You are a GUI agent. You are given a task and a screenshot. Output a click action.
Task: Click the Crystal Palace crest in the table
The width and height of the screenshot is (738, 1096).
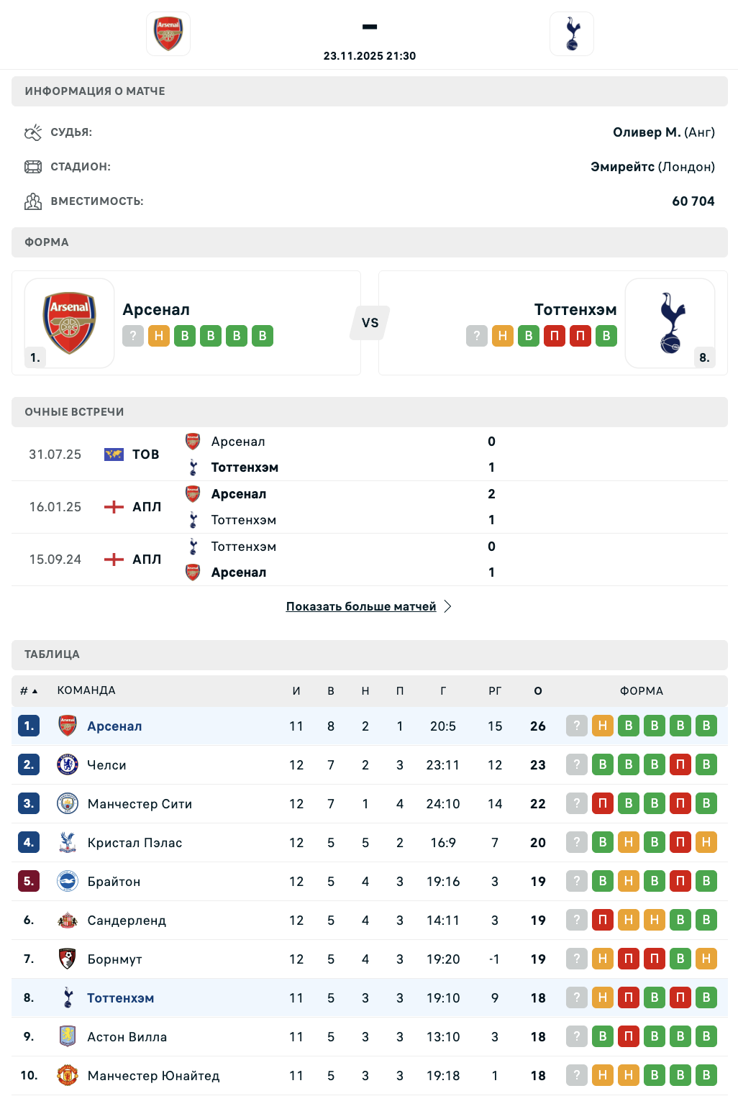[68, 842]
